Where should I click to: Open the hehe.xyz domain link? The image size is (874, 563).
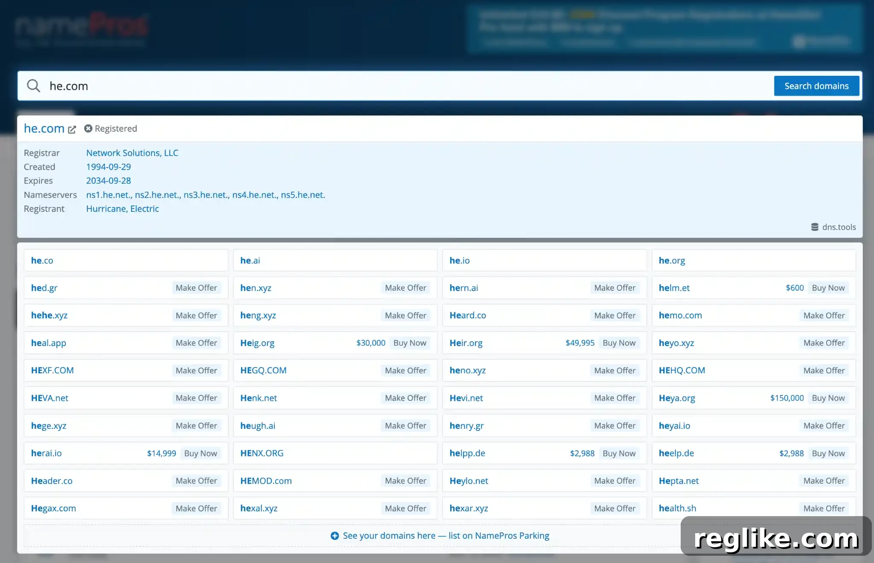[x=49, y=315]
